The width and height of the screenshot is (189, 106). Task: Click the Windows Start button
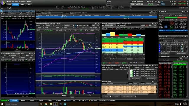tap(2, 104)
